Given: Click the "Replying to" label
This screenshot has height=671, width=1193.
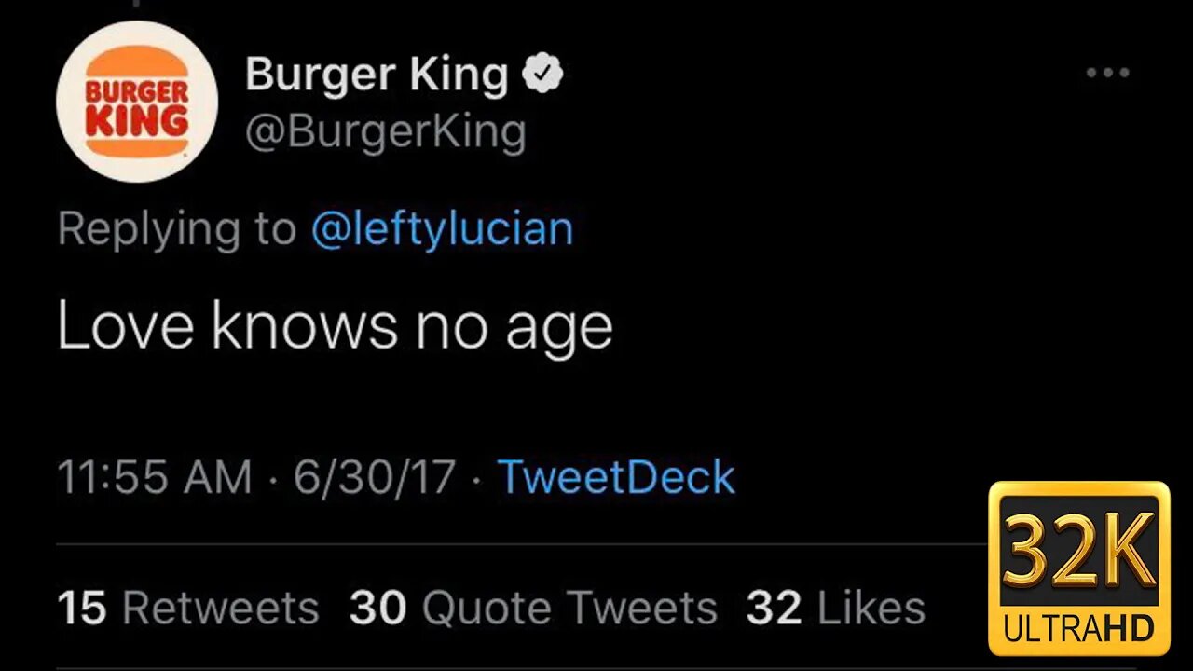Looking at the screenshot, I should pos(176,228).
